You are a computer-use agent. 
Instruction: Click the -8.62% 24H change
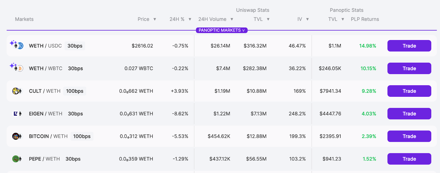point(180,114)
